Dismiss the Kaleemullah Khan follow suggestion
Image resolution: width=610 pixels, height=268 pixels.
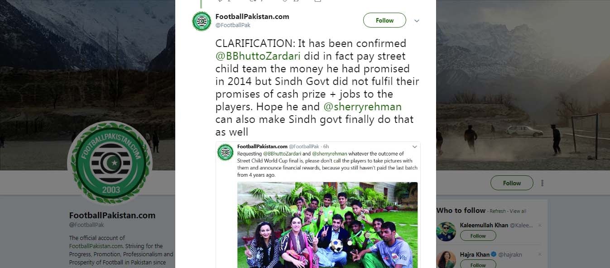click(539, 225)
